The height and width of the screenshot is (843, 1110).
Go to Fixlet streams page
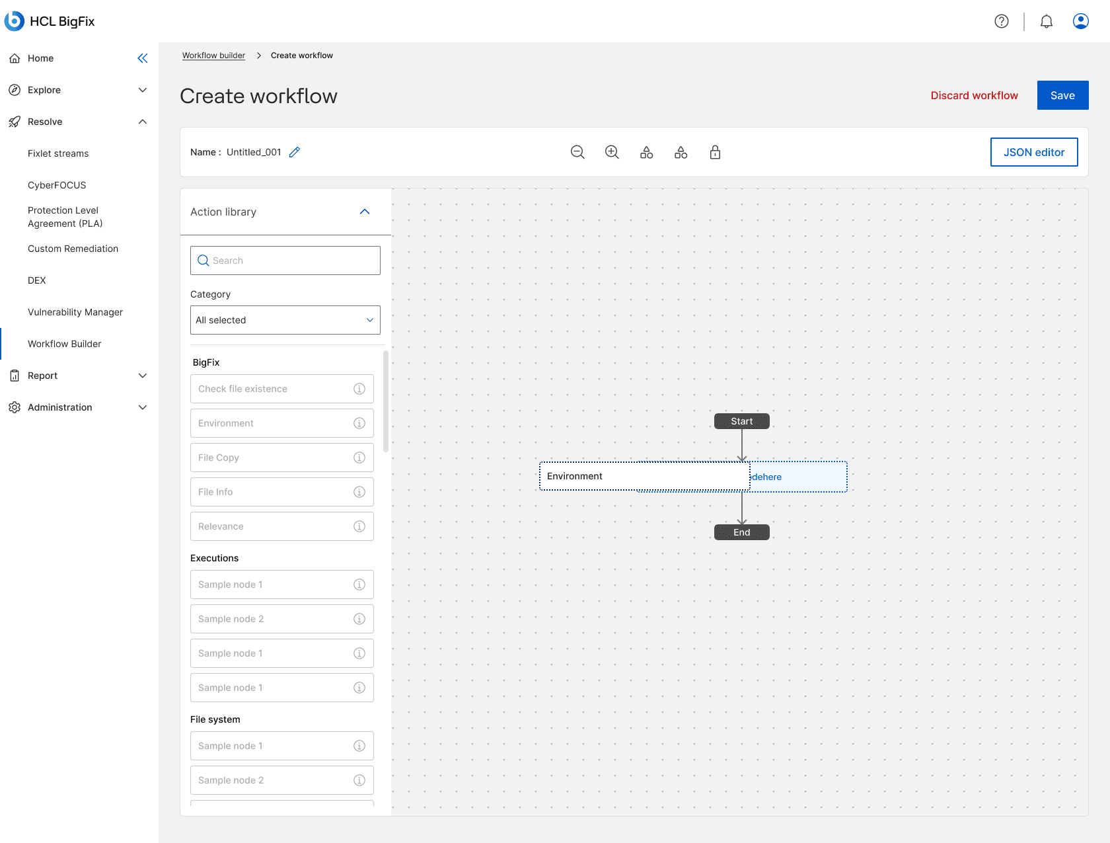tap(58, 153)
